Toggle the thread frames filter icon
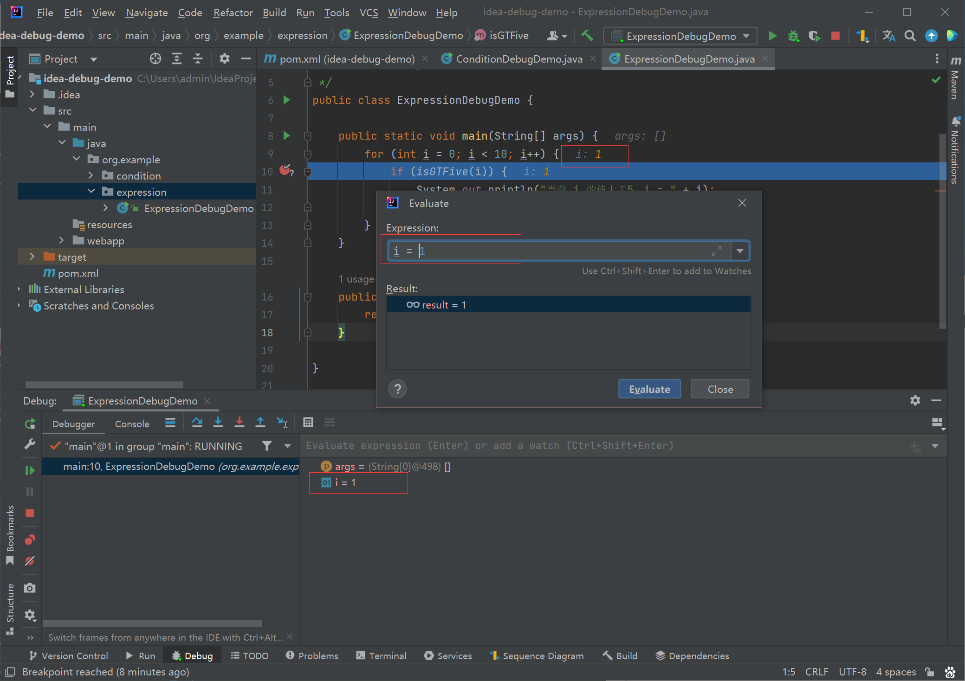965x681 pixels. coord(267,446)
